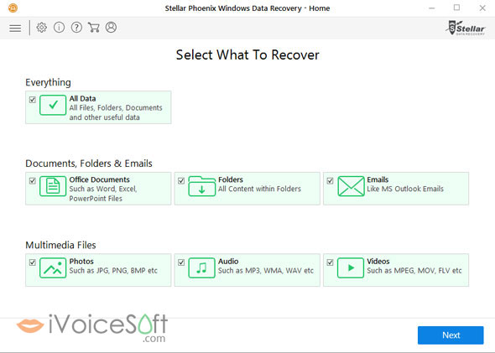Toggle the Videos checkbox

(330, 262)
